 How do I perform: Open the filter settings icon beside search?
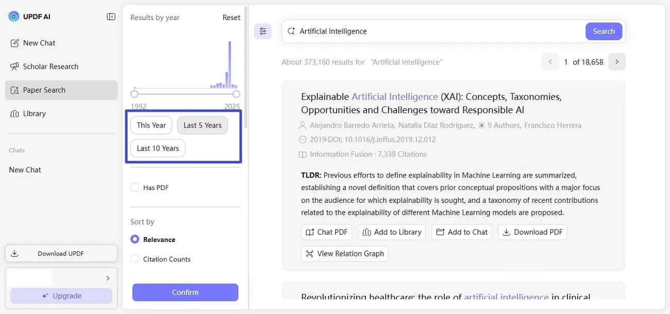(x=263, y=31)
